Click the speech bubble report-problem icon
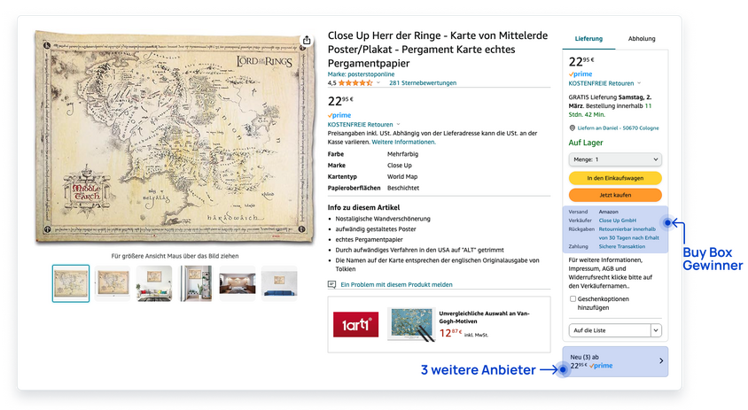The width and height of the screenshot is (748, 410). pyautogui.click(x=331, y=284)
